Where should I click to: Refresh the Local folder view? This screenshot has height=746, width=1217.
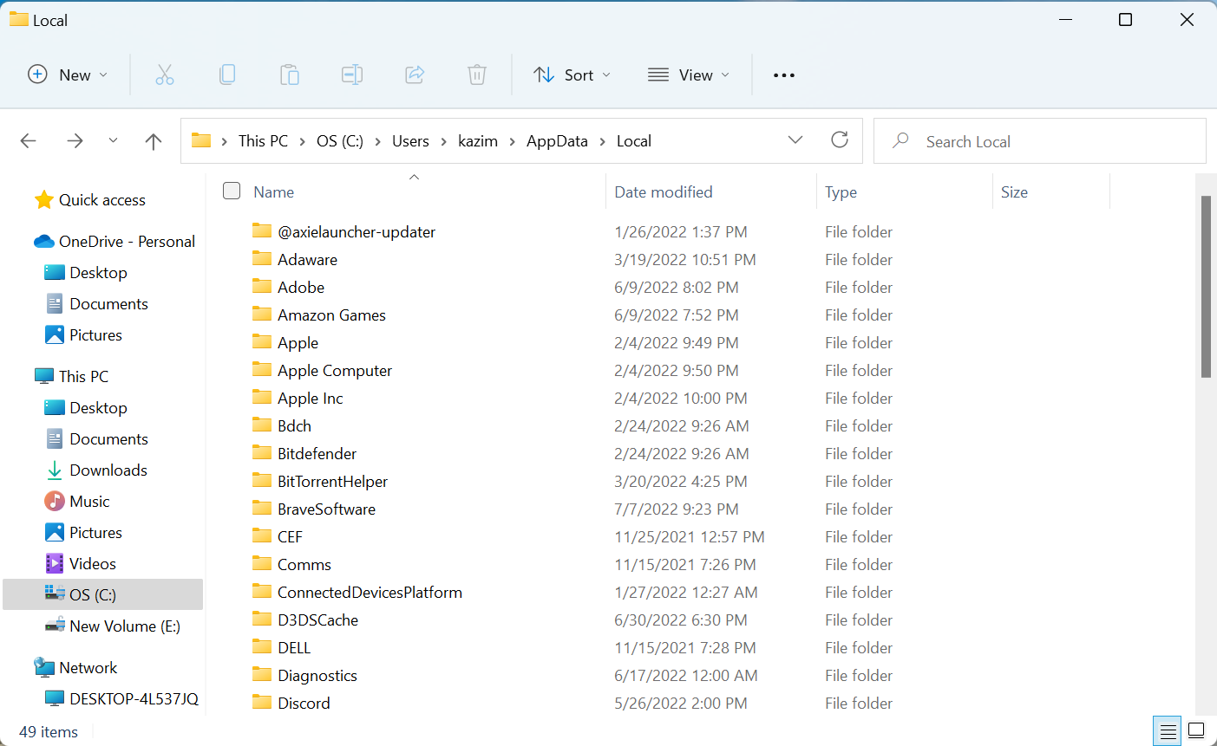click(840, 140)
